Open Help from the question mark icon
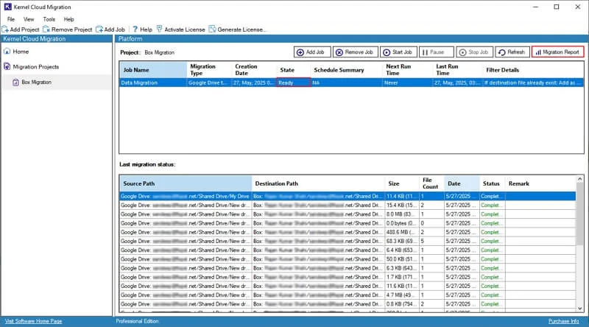 tap(135, 29)
